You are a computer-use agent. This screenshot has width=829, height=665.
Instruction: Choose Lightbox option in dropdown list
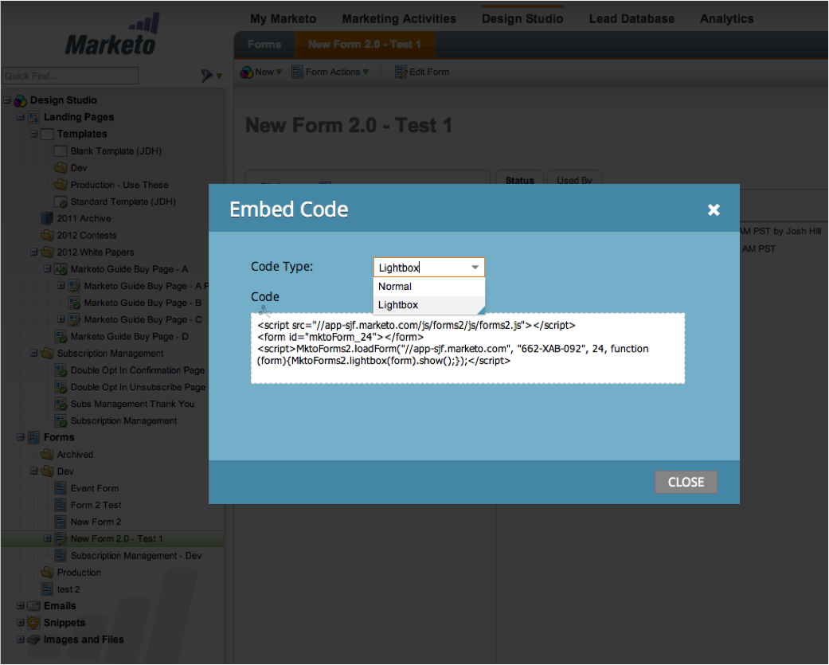tap(398, 305)
